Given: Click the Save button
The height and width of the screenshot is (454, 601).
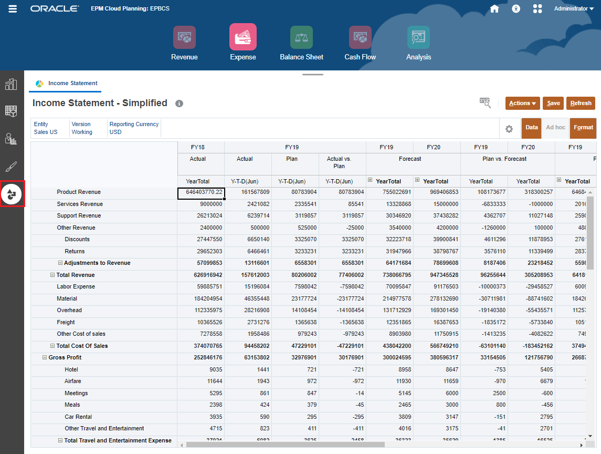Looking at the screenshot, I should [x=553, y=103].
